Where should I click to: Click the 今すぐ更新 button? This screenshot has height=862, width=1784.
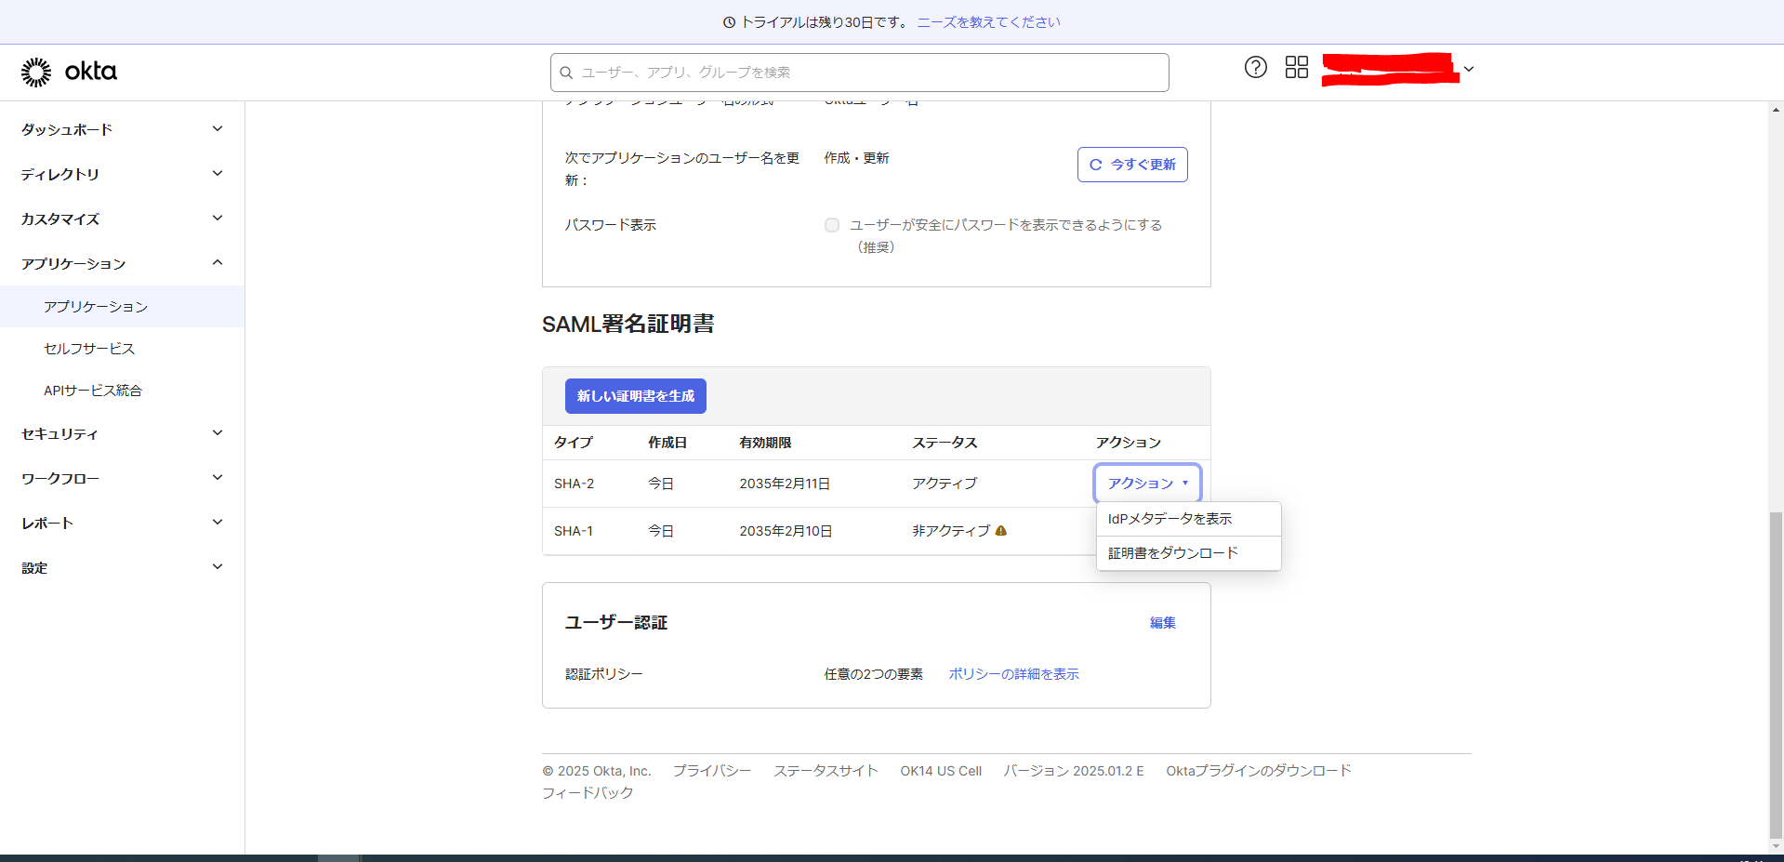(x=1132, y=165)
